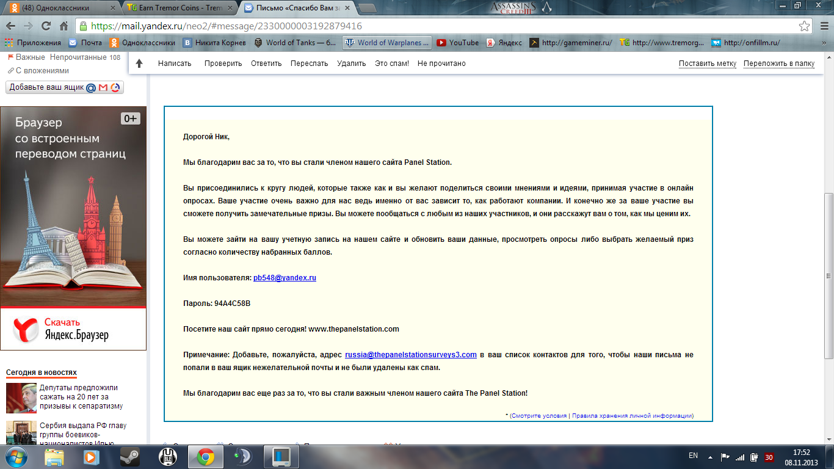Open the browser home page icon

coord(63,26)
